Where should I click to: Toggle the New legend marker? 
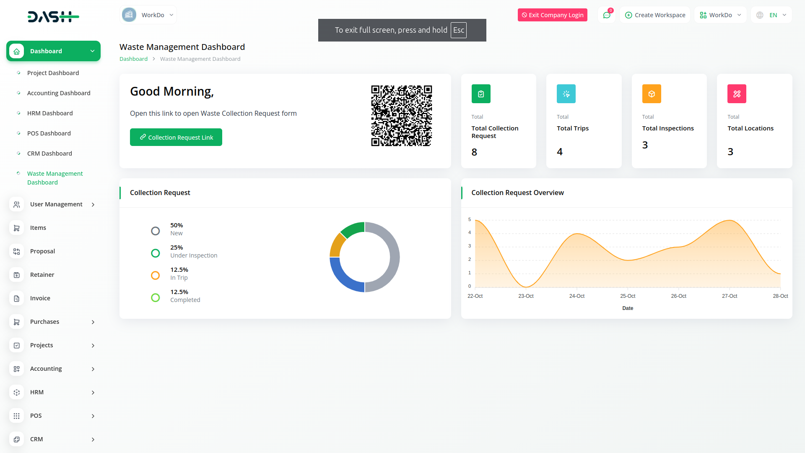(156, 231)
